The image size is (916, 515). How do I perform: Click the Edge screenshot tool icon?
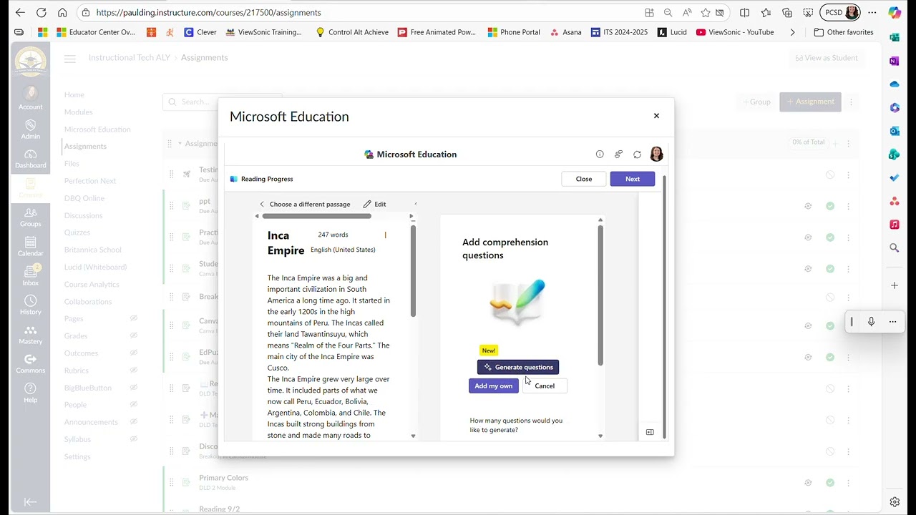coord(808,12)
